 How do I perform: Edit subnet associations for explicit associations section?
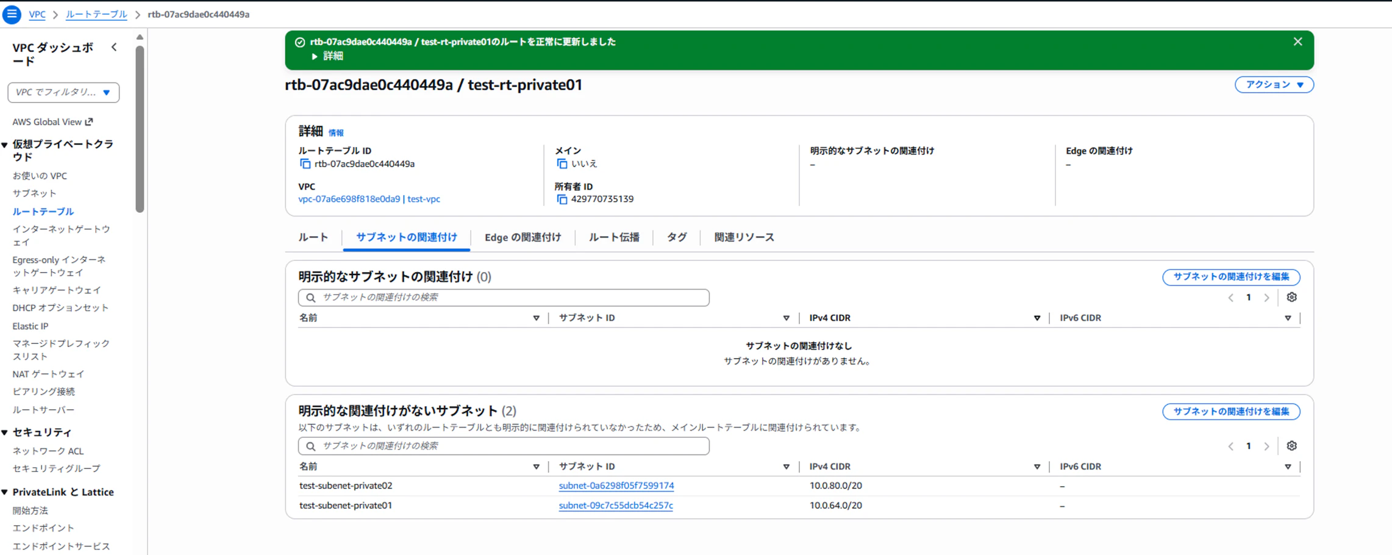pos(1231,277)
